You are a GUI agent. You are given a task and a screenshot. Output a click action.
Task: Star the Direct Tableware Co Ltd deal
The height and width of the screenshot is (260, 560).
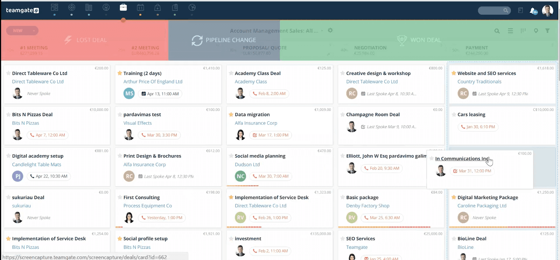(8, 73)
